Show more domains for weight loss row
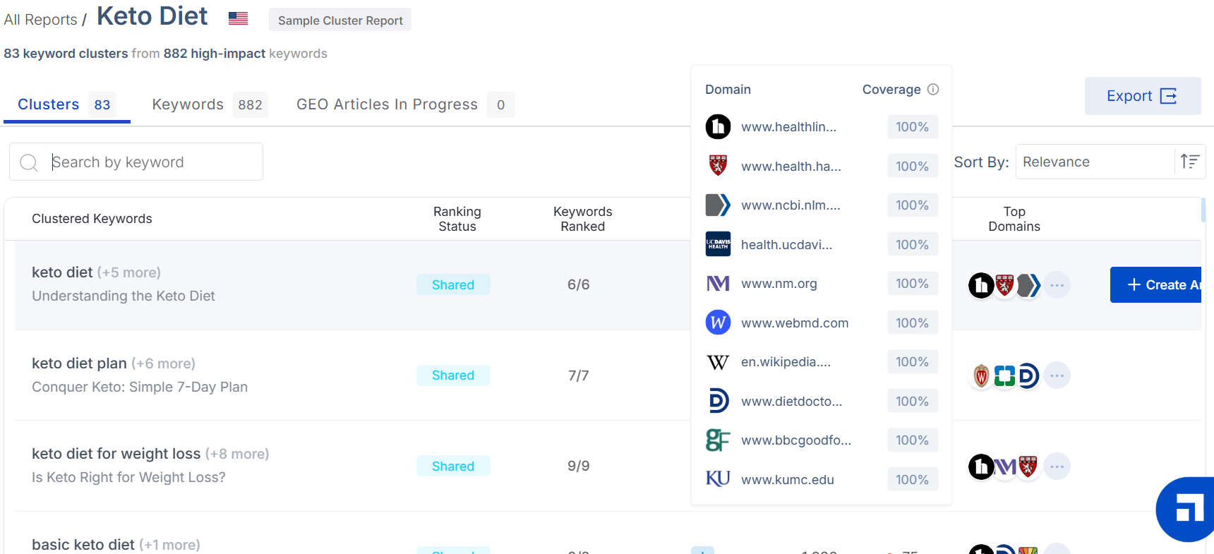This screenshot has height=554, width=1214. [x=1057, y=466]
